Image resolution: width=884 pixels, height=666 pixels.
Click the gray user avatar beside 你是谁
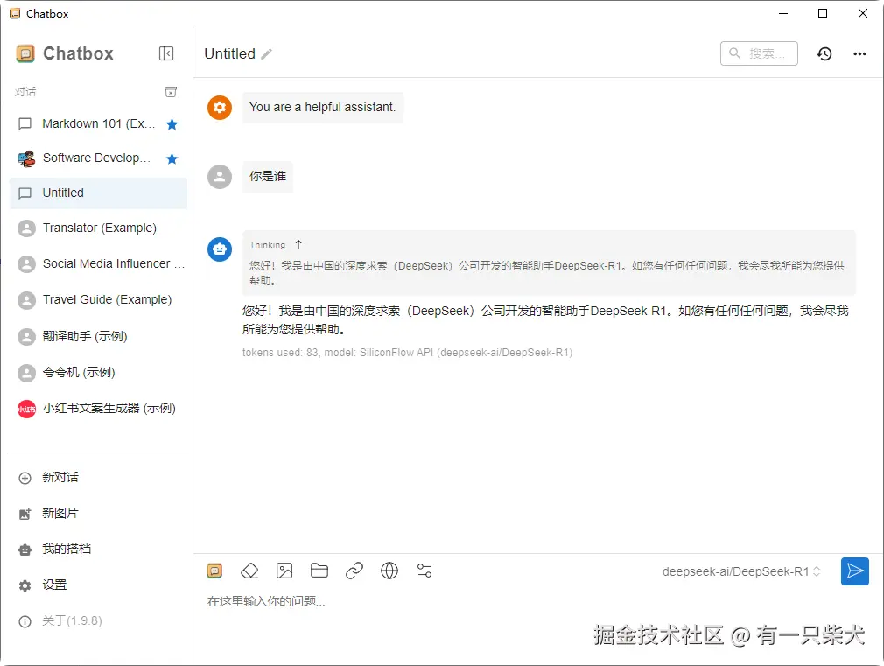point(220,177)
